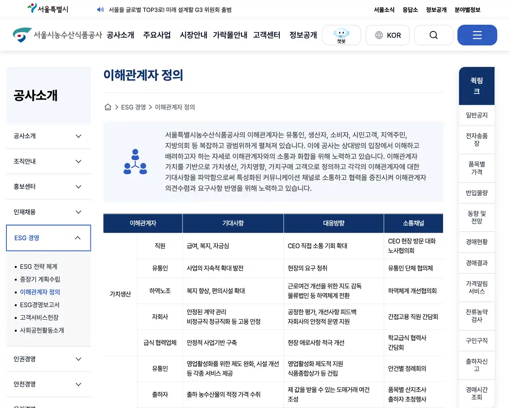This screenshot has height=408, width=510.
Task: Open 출하자신고 quick link
Action: pyautogui.click(x=477, y=365)
